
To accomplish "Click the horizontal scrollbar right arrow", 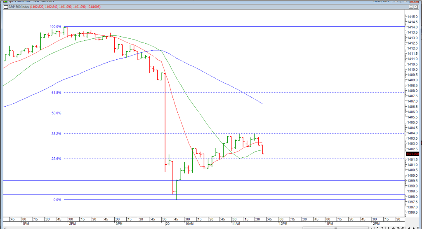I will (x=371, y=228).
